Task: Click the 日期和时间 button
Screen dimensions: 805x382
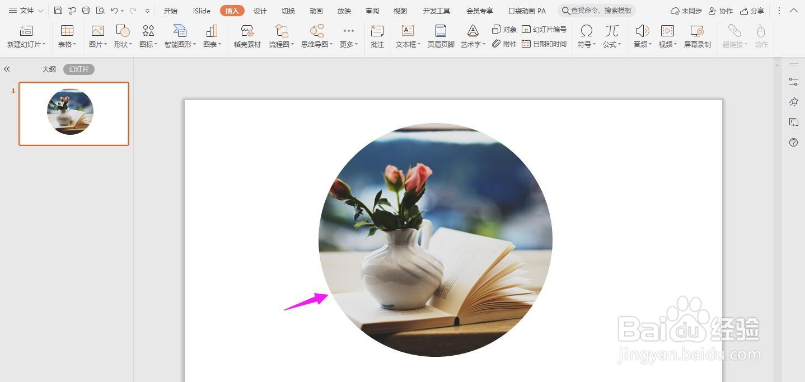Action: (544, 44)
